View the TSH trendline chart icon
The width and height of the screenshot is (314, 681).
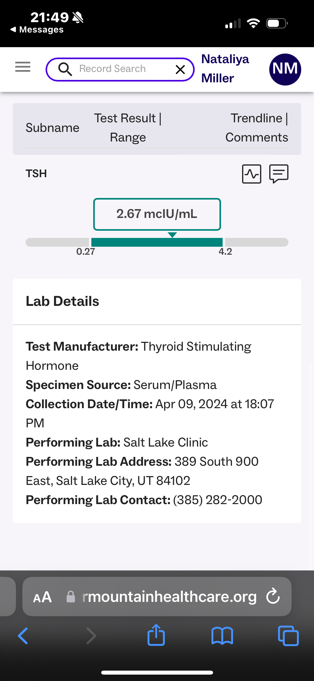[251, 174]
